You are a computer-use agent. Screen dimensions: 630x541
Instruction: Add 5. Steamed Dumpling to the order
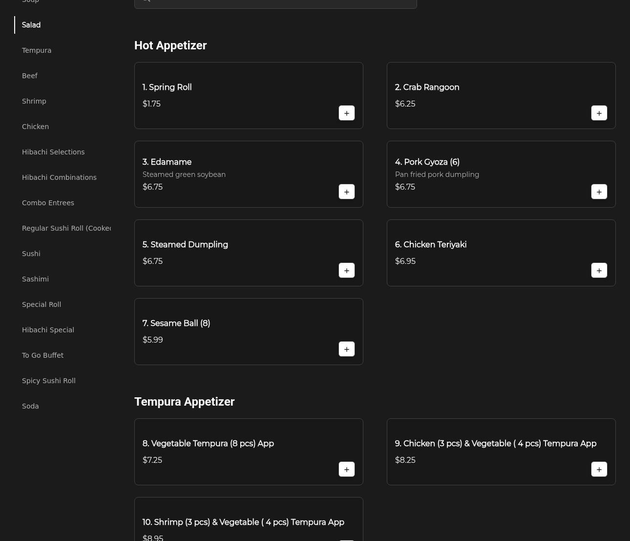347,270
